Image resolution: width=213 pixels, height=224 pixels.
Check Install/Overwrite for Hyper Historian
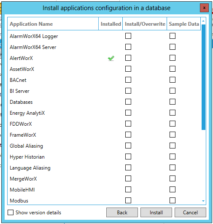[128, 157]
